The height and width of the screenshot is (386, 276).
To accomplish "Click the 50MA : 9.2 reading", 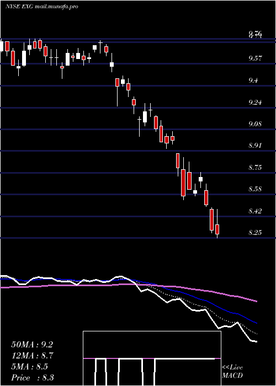I will pos(32,345).
